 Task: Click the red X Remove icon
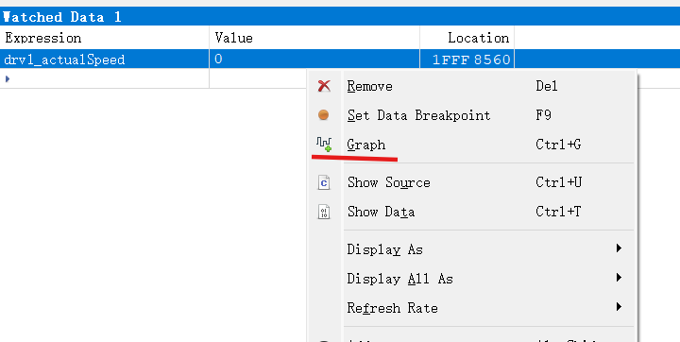(324, 86)
